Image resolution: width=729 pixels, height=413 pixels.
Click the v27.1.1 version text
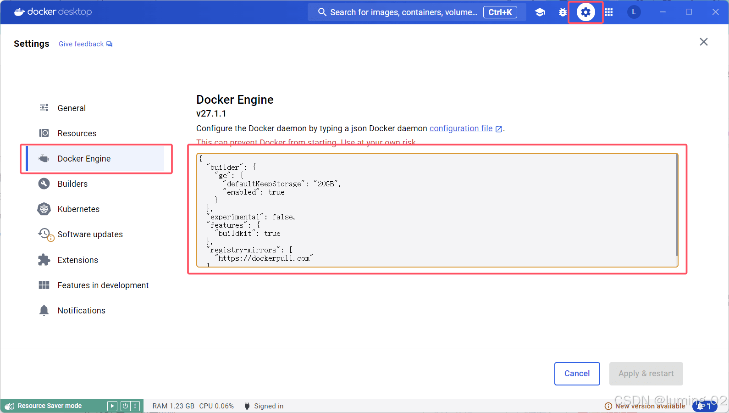[x=211, y=113]
